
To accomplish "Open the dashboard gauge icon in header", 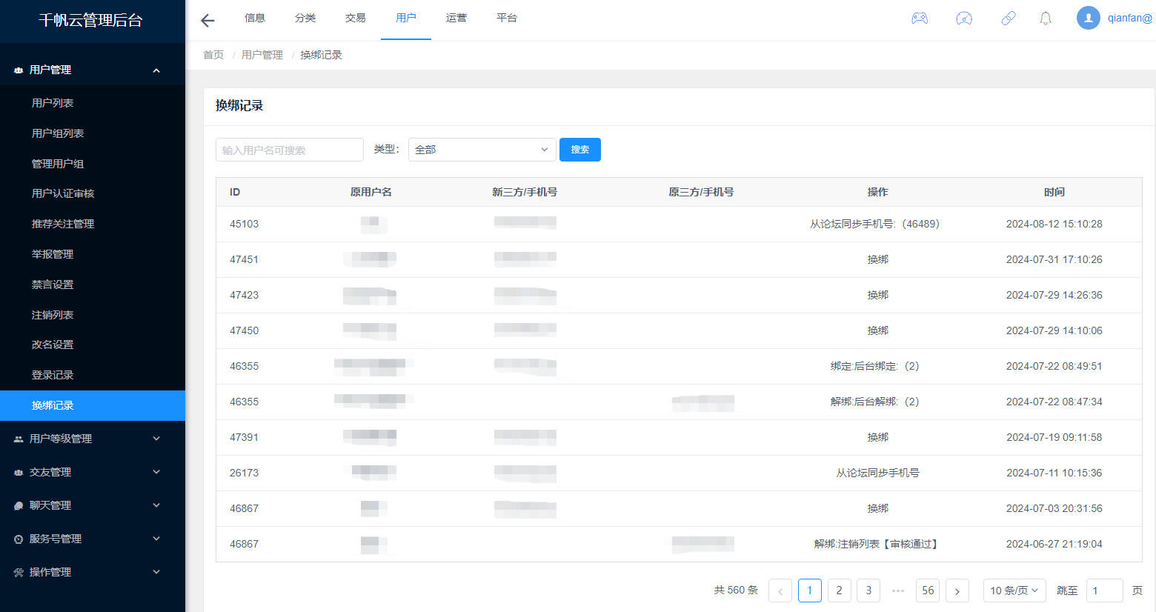I will 964,19.
